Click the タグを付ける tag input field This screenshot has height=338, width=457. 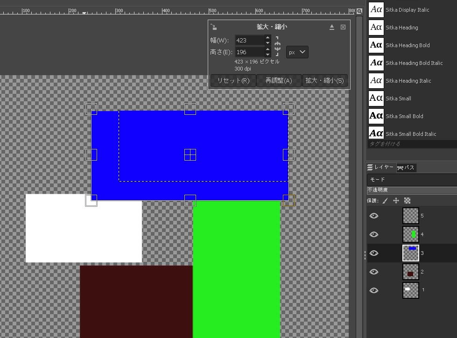tap(412, 144)
